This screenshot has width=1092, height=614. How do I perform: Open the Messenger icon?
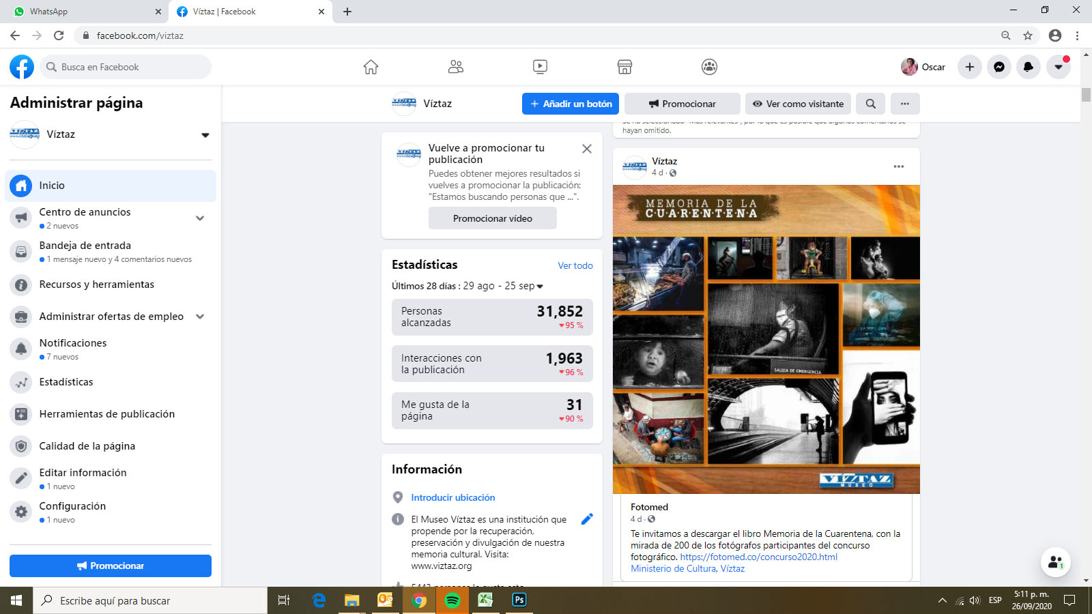tap(999, 67)
